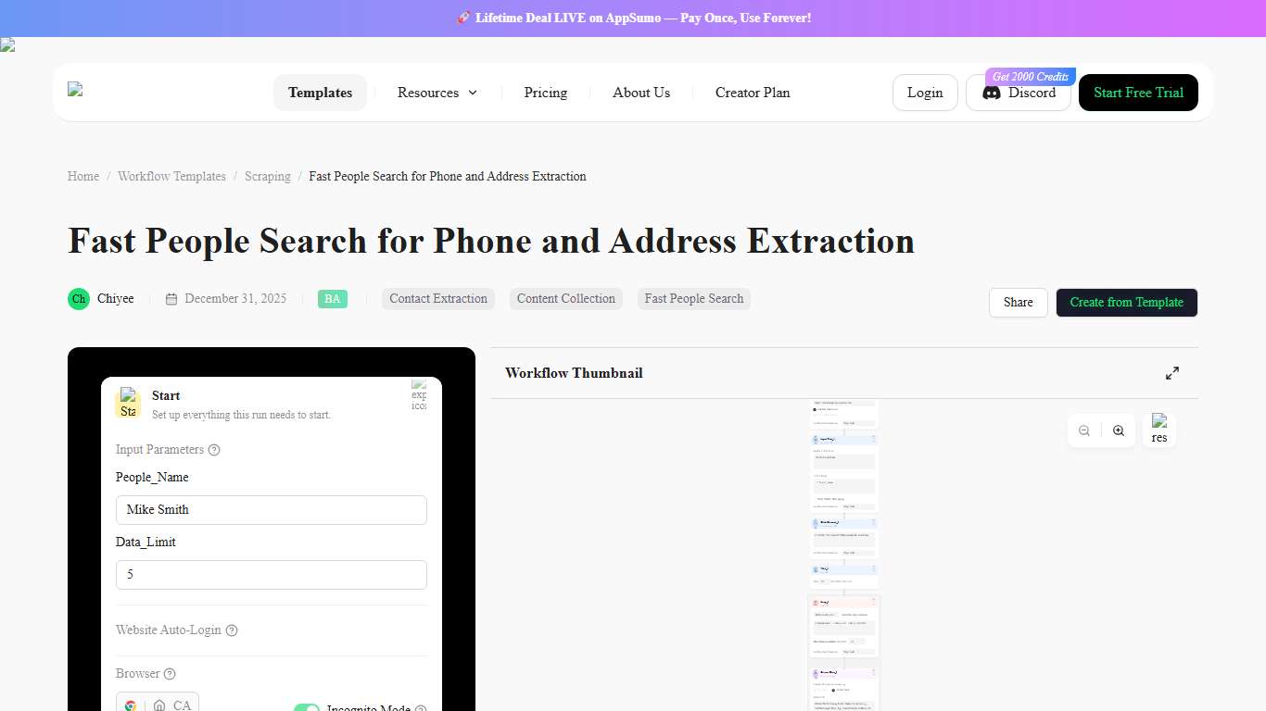The height and width of the screenshot is (711, 1266).
Task: Click the Browser section help icon
Action: pos(170,674)
